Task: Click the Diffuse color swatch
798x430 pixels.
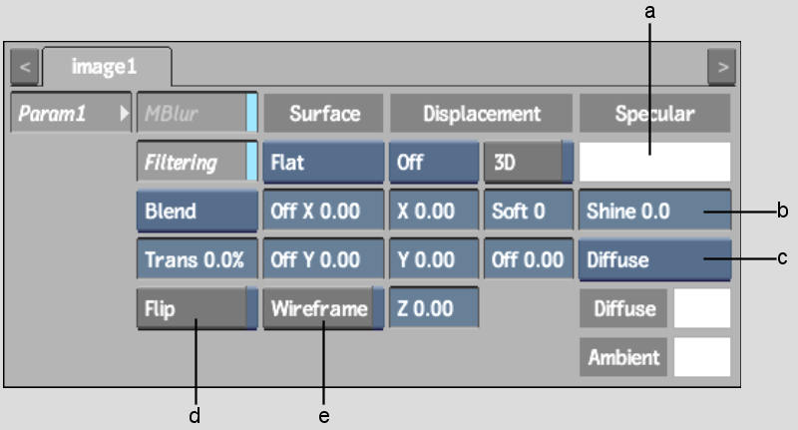Action: 701,308
